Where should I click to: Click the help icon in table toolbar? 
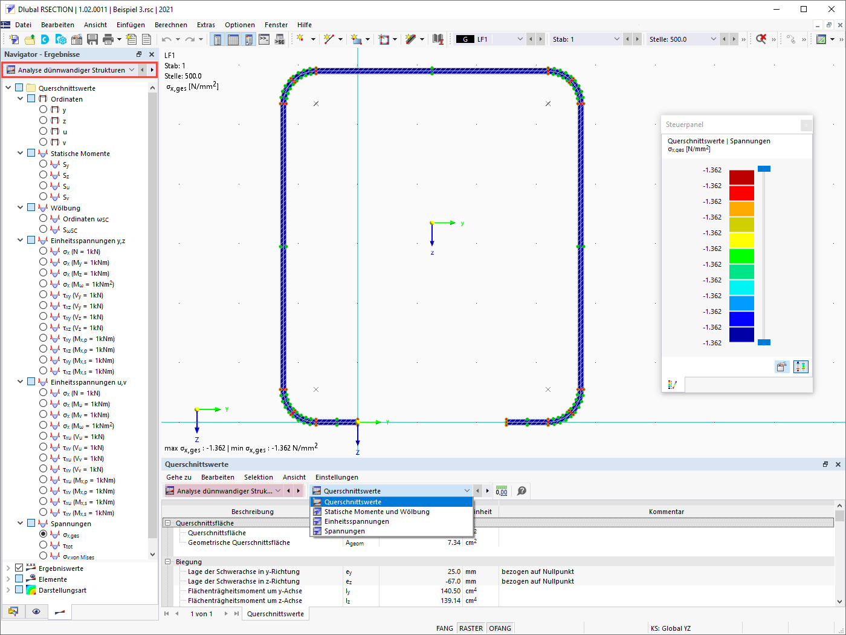tap(522, 491)
